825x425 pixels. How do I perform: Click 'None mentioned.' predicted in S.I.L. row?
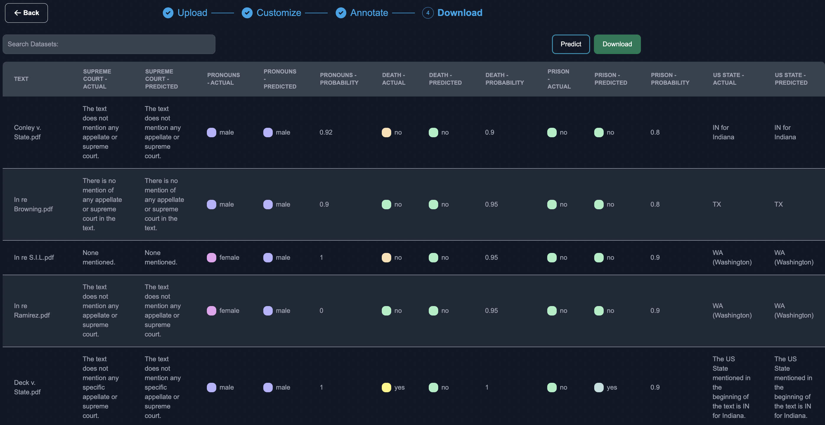[161, 257]
